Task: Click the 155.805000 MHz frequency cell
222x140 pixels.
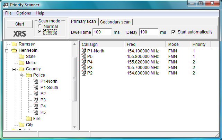Action: [143, 57]
